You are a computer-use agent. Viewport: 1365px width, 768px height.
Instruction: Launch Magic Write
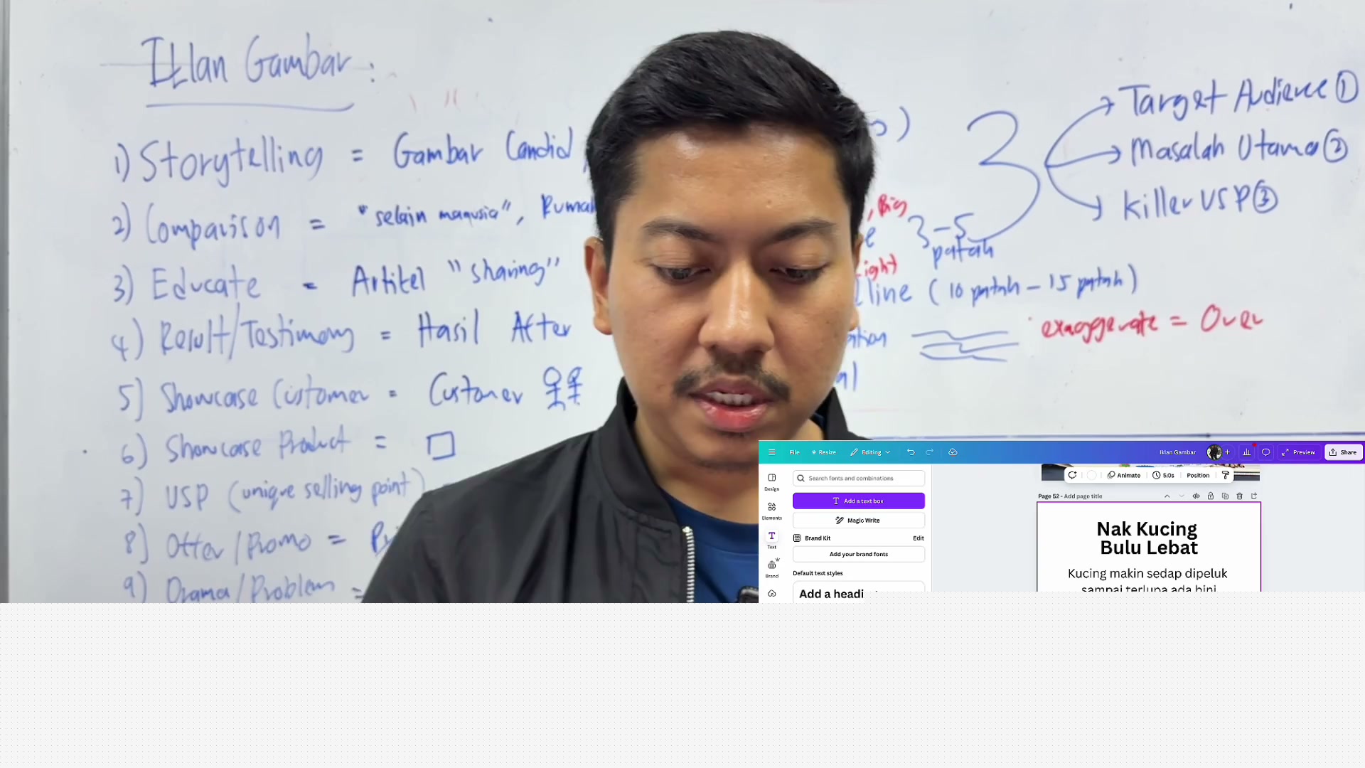point(859,521)
